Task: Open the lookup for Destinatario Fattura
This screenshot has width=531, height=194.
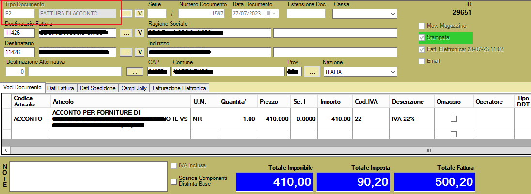Action: tap(125, 33)
